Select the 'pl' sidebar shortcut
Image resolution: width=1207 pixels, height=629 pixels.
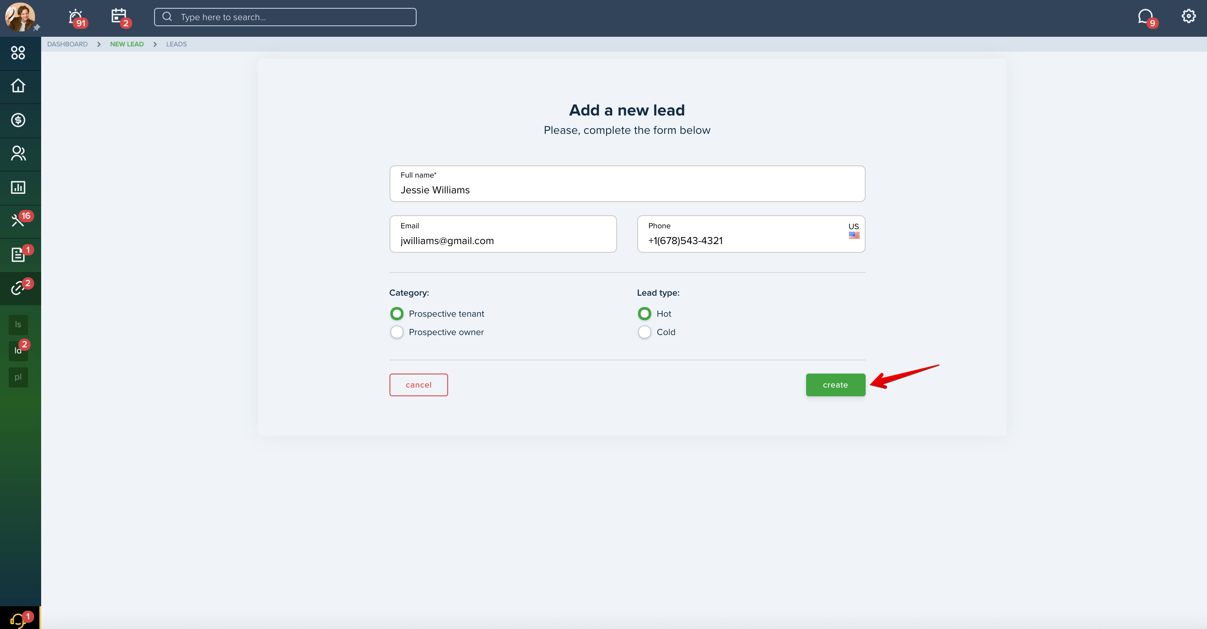18,377
